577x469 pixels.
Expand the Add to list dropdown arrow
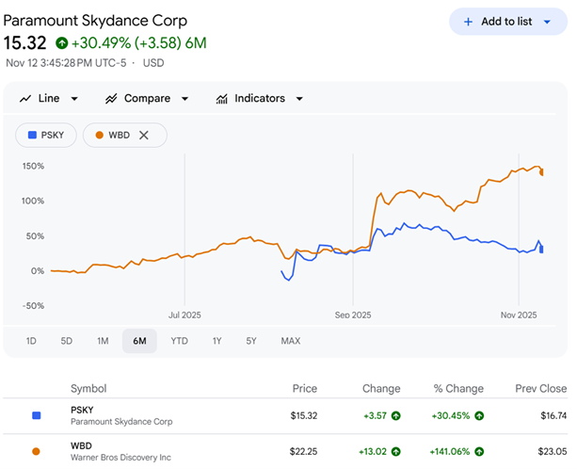(547, 22)
